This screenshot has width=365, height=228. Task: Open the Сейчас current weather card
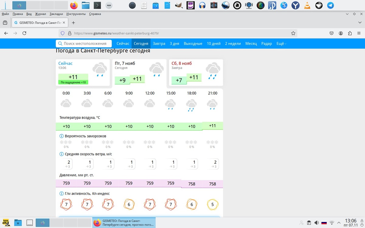[x=83, y=73]
